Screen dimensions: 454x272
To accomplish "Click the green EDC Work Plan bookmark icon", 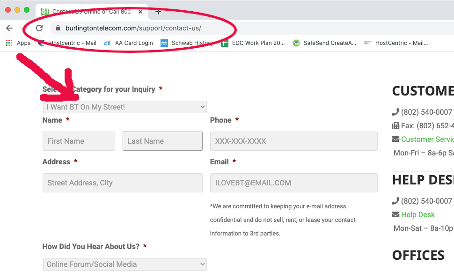I will [x=224, y=43].
